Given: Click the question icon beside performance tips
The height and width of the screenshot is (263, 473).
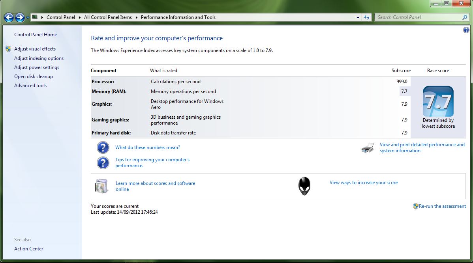Looking at the screenshot, I should coord(103,163).
